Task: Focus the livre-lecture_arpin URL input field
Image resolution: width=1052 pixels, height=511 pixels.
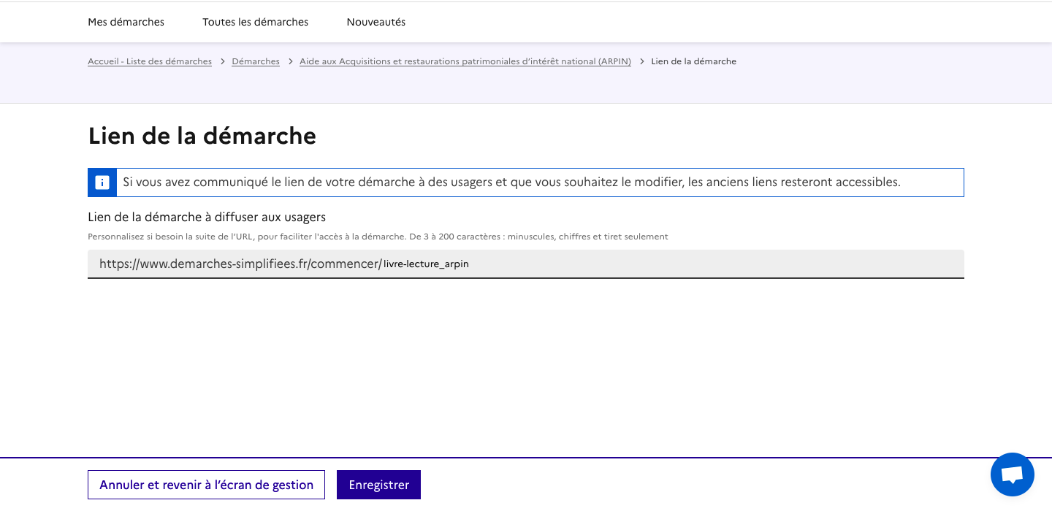Action: click(657, 264)
